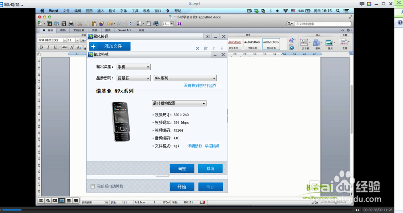Click the Wi-Fi icon in menu bar

tap(286, 11)
